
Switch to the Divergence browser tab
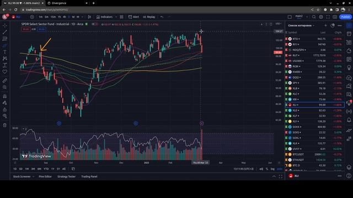(x=67, y=3)
